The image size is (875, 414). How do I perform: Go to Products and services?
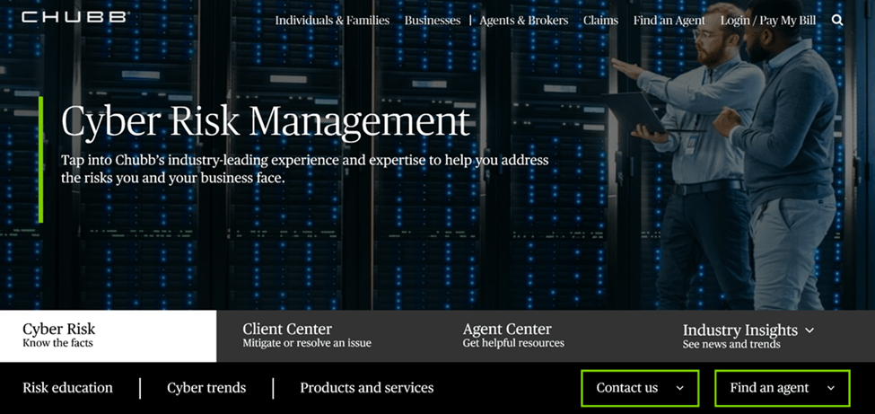[x=367, y=388]
